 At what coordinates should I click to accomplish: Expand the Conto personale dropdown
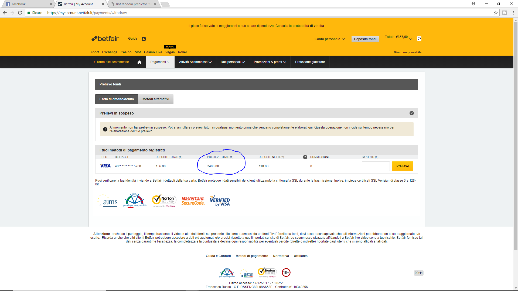(x=329, y=39)
